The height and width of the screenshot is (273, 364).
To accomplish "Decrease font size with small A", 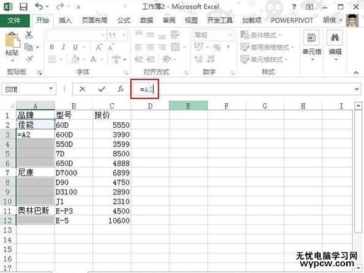I will (110, 48).
